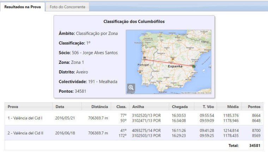Click the green release marker near Valencia
This screenshot has width=268, height=152.
click(x=194, y=66)
